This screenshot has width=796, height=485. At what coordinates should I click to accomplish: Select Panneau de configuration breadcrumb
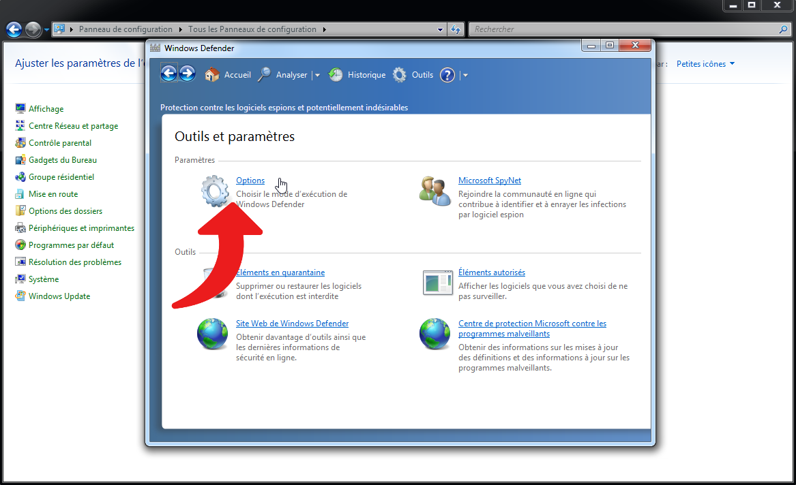[x=126, y=29]
